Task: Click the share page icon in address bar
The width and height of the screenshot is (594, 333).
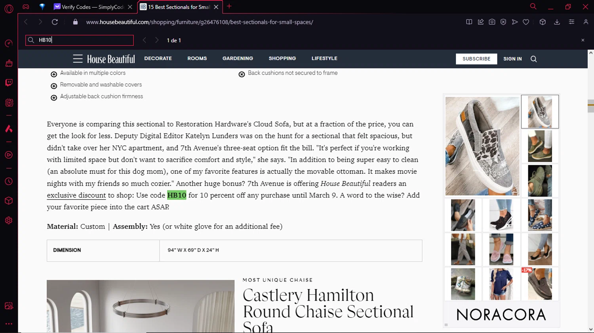Action: coord(480,22)
